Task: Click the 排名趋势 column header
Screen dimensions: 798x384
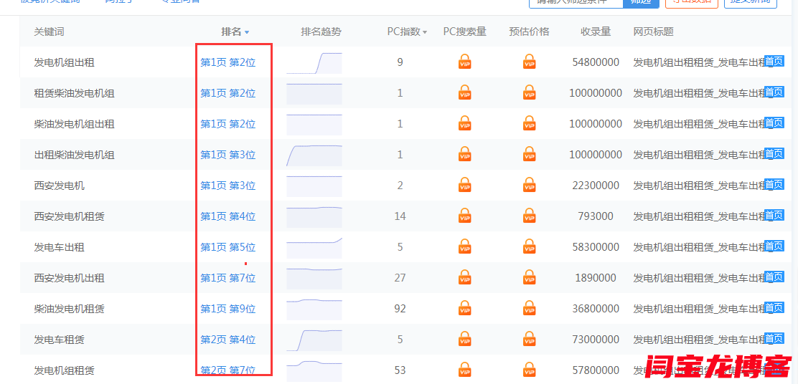Action: pyautogui.click(x=321, y=32)
